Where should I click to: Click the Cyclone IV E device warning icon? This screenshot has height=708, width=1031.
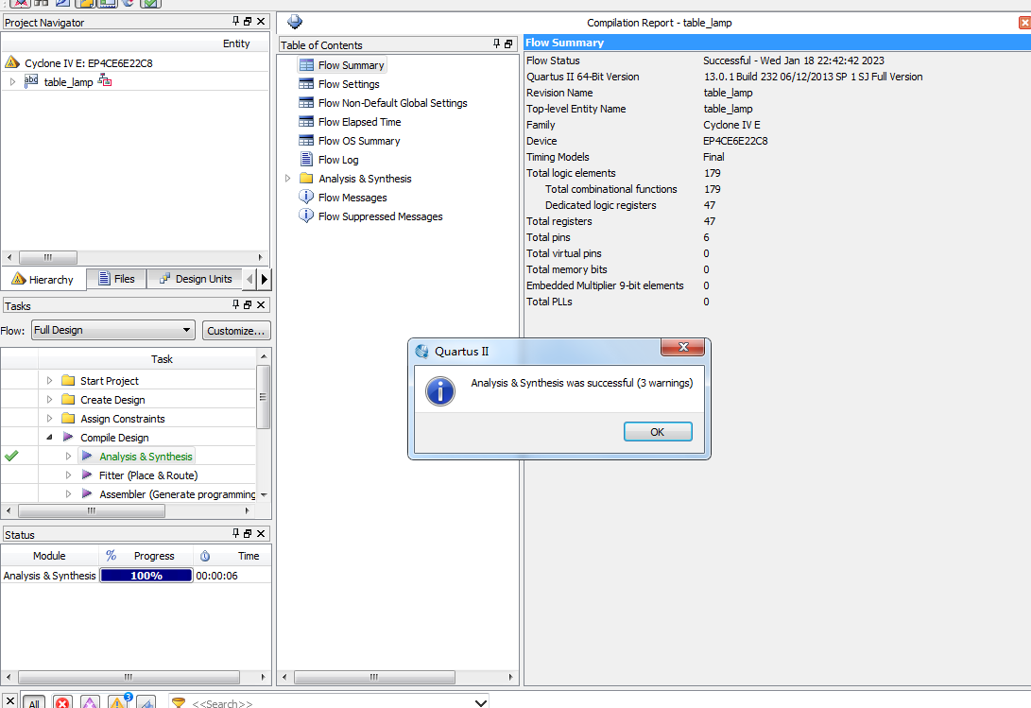(x=12, y=62)
